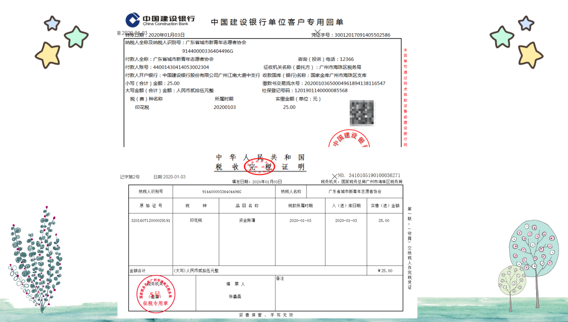Image resolution: width=568 pixels, height=322 pixels.
Task: Click the 记字第2号 label
Action: click(x=130, y=177)
